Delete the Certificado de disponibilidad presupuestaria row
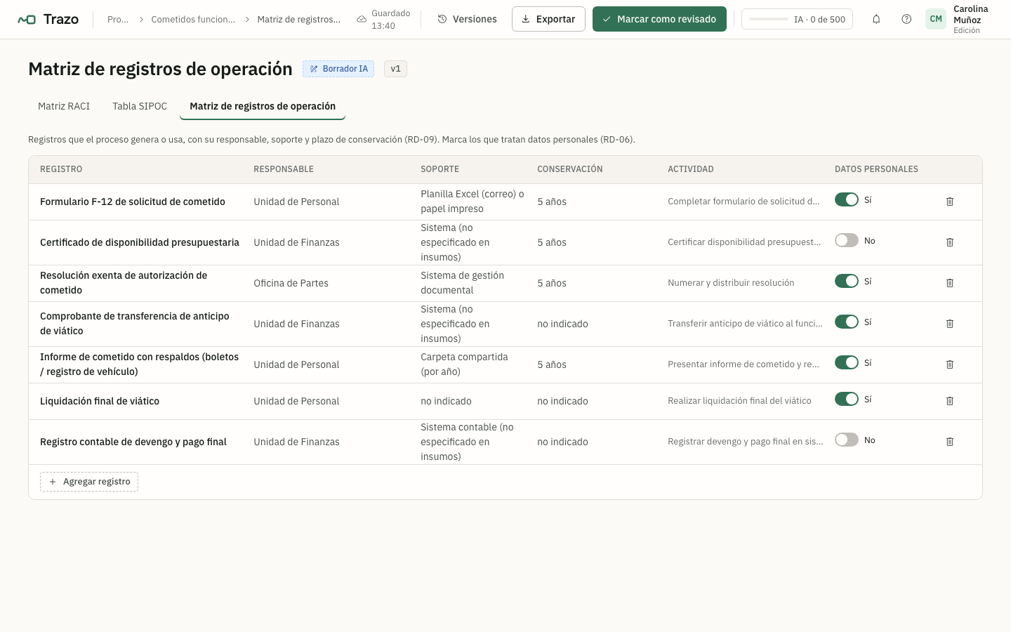Viewport: 1011px width, 632px height. click(x=950, y=242)
